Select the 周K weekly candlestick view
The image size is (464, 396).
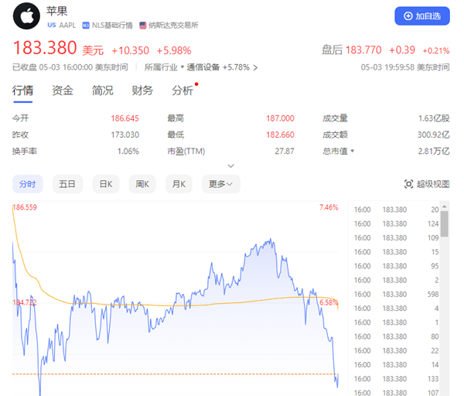[x=142, y=184]
